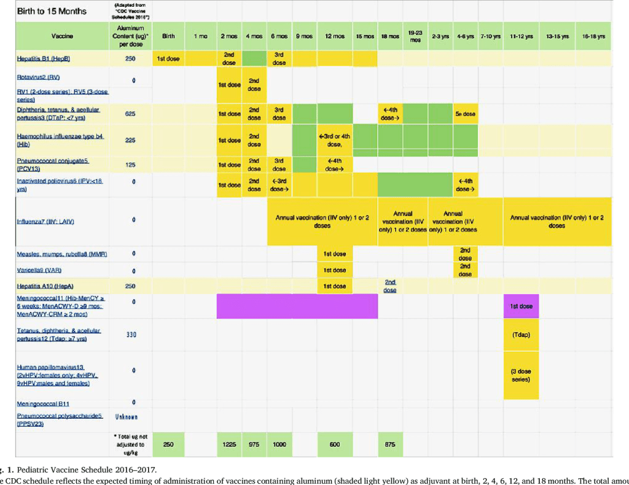Select the HepB 1st dose cell under Birth

pos(168,59)
